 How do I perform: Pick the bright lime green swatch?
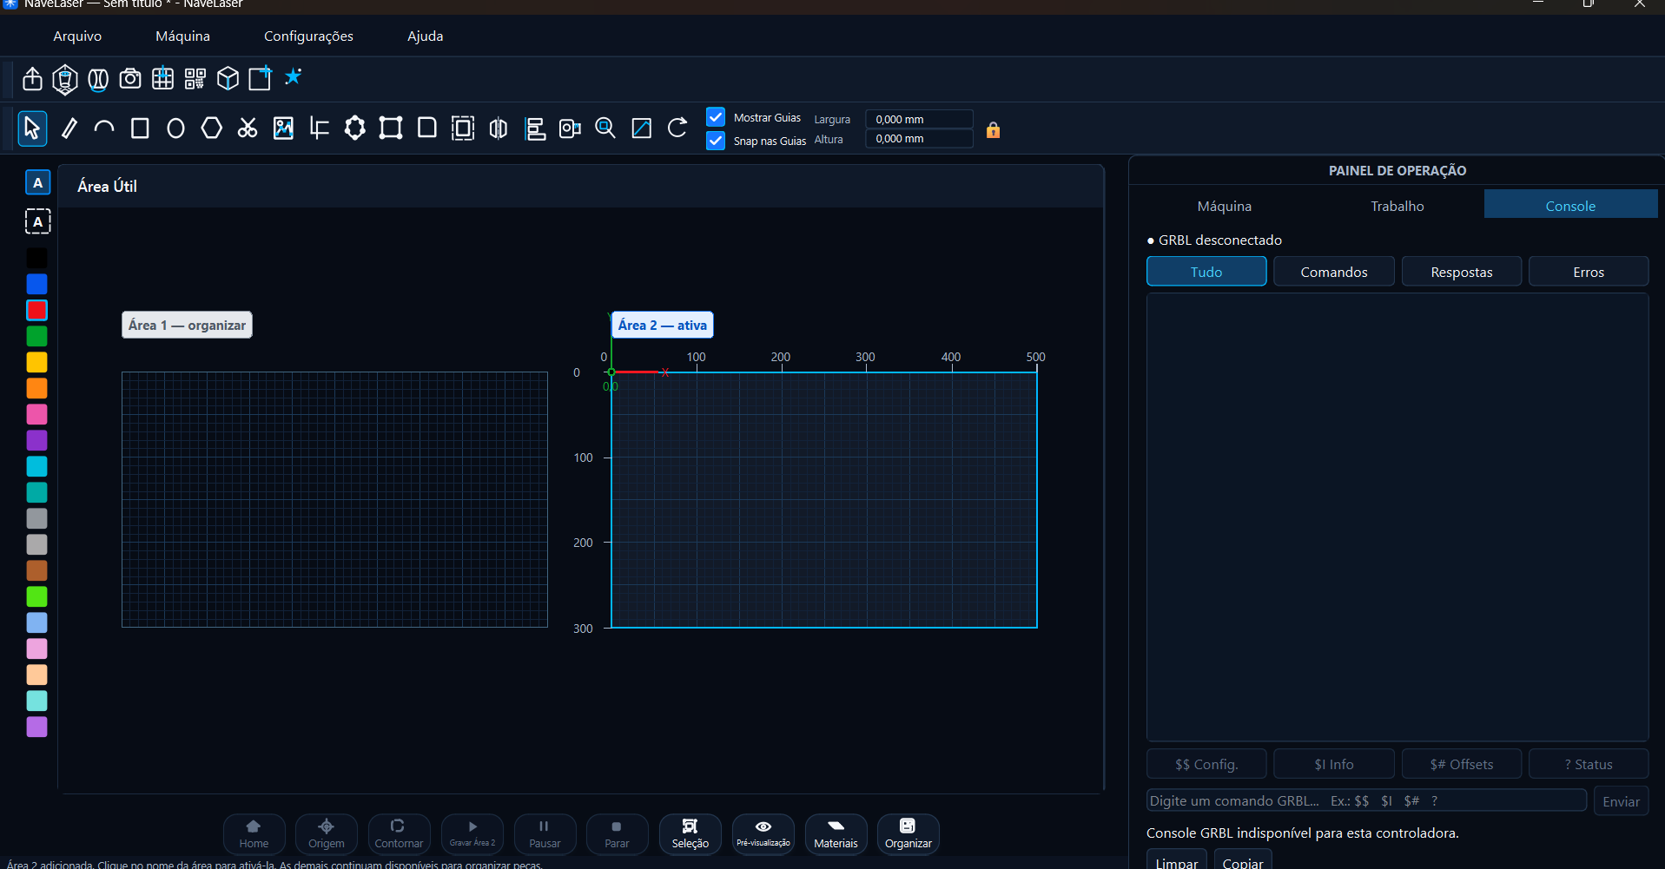pyautogui.click(x=36, y=596)
